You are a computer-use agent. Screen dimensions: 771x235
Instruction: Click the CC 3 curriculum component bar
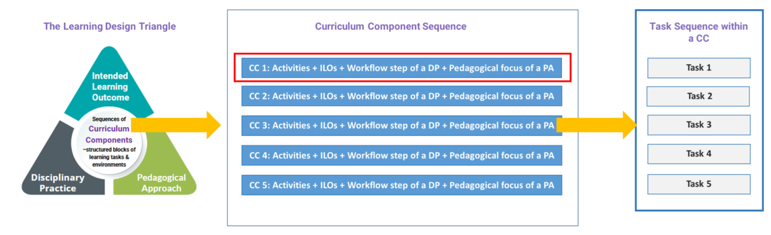tap(402, 126)
